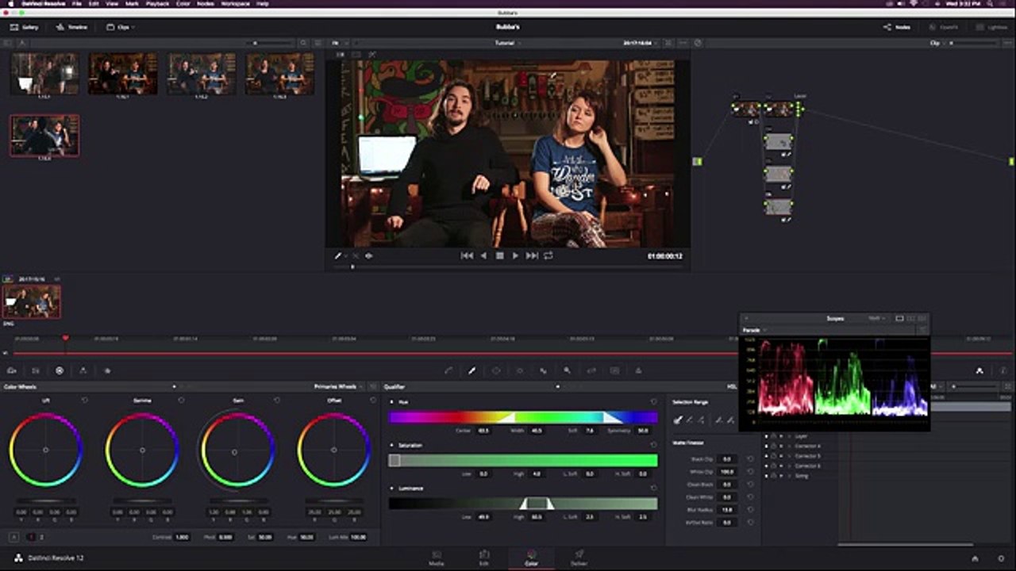
Task: Switch to the Media page
Action: (x=437, y=558)
